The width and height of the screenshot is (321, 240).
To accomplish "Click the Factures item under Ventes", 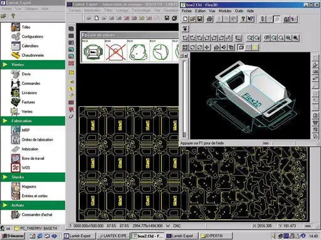I will 28,102.
